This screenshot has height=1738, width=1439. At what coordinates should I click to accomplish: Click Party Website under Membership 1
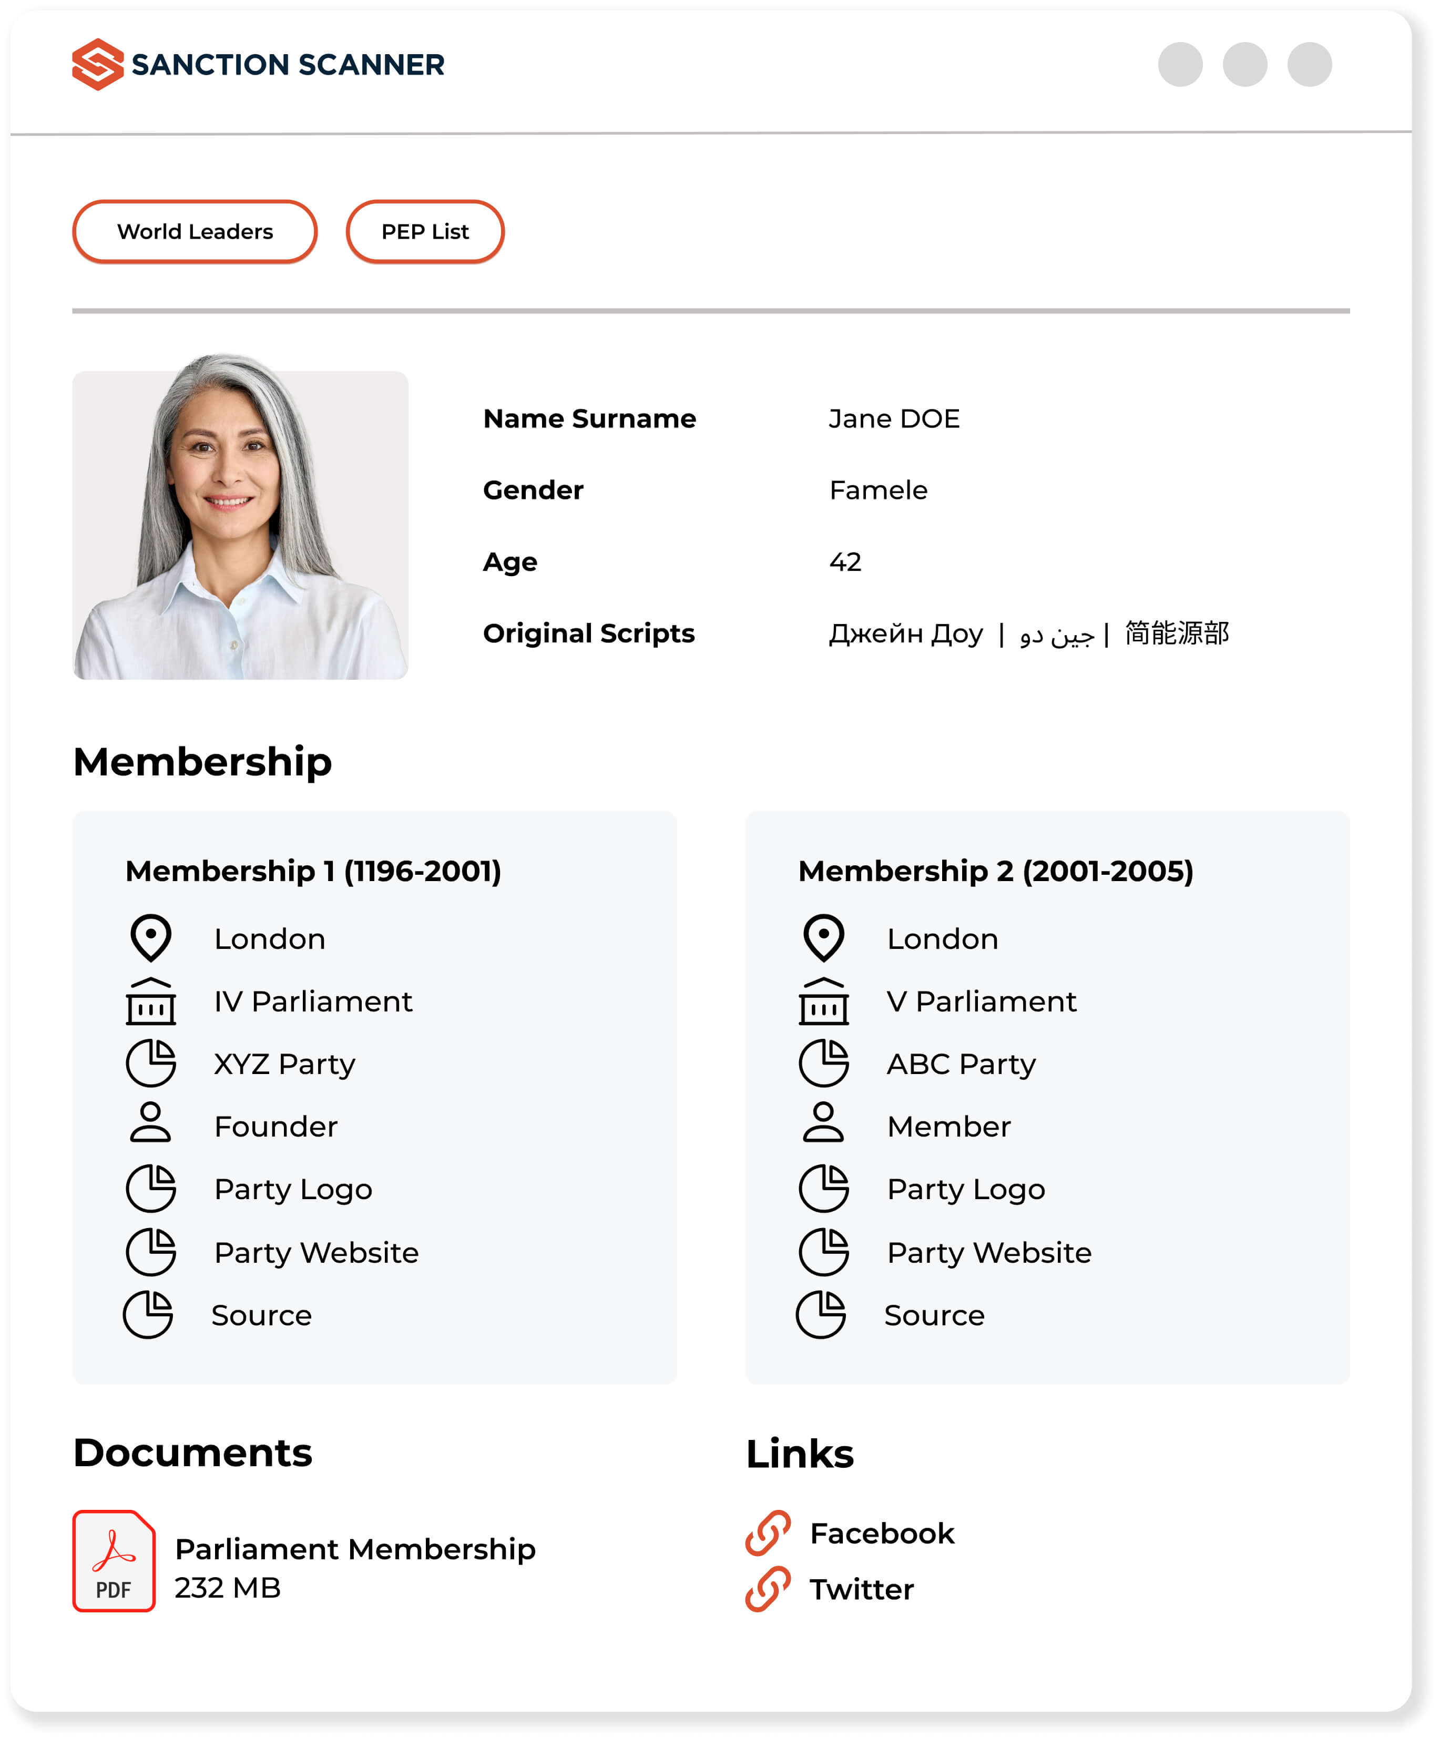tap(316, 1252)
